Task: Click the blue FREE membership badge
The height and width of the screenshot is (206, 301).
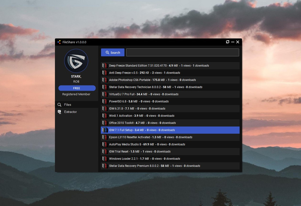Action: (x=77, y=88)
